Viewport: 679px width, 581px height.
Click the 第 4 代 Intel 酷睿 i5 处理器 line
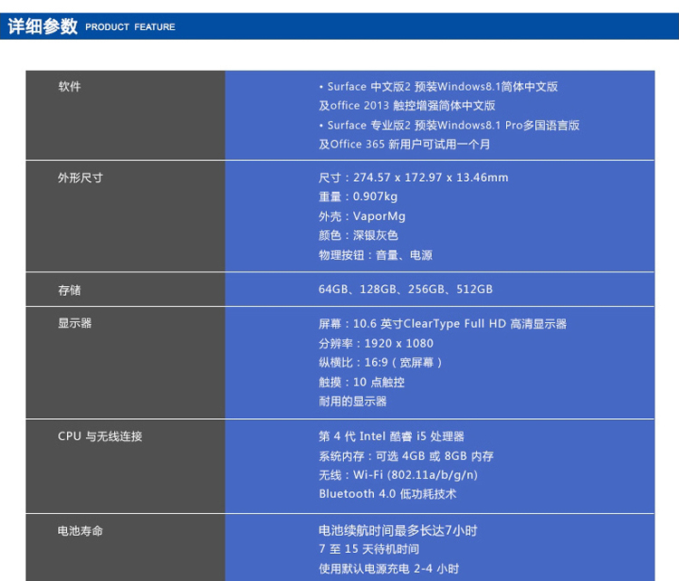click(x=391, y=436)
